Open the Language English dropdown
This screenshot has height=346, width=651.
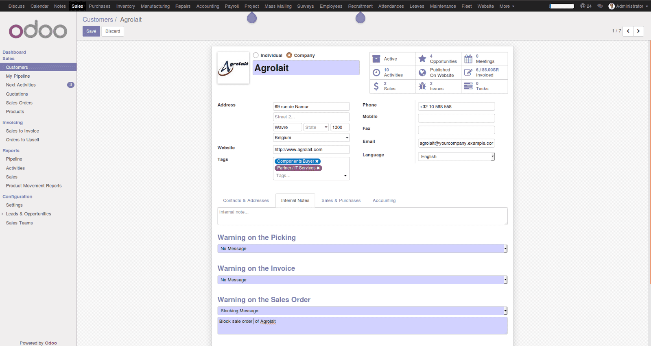[457, 157]
